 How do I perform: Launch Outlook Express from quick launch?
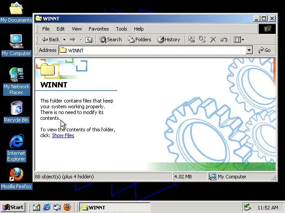pyautogui.click(x=57, y=207)
